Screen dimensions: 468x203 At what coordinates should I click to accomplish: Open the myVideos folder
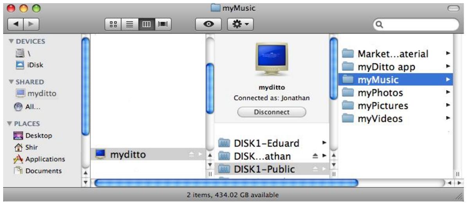click(x=396, y=118)
